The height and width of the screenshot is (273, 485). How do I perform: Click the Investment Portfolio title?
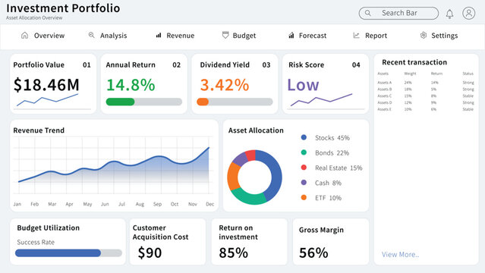point(63,8)
